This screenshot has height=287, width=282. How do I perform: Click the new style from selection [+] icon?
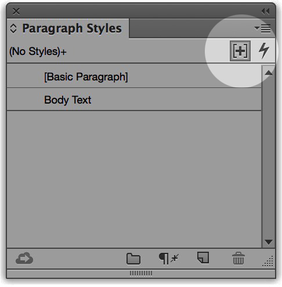coord(240,51)
